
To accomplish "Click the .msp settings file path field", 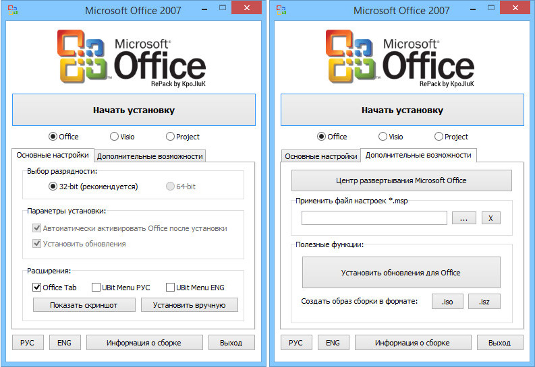I will pyautogui.click(x=374, y=218).
